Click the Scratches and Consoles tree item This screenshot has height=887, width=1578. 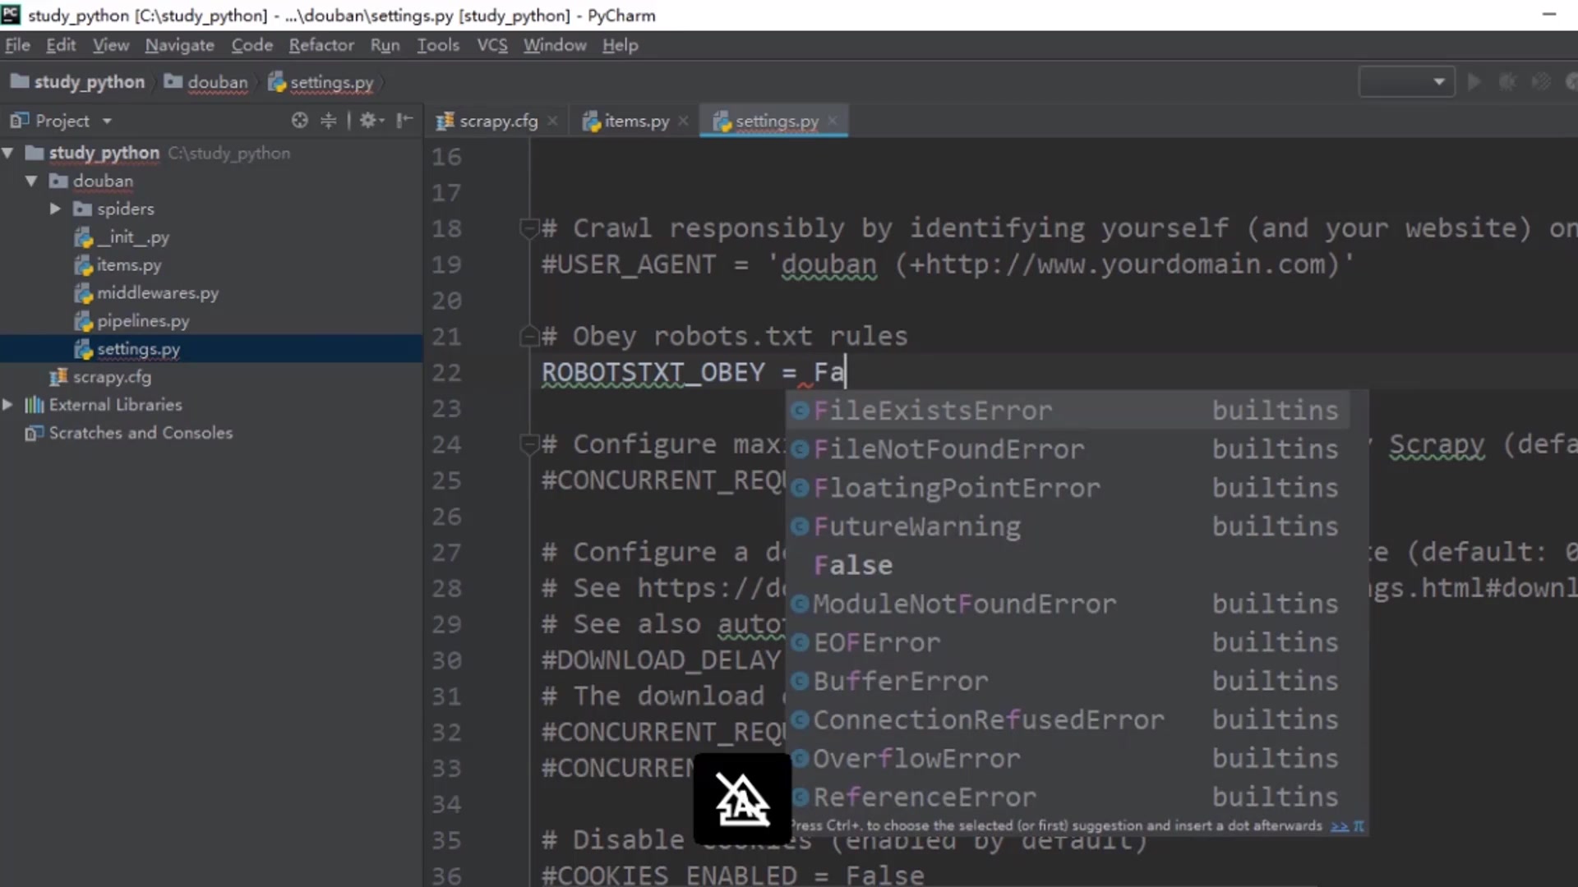point(141,432)
